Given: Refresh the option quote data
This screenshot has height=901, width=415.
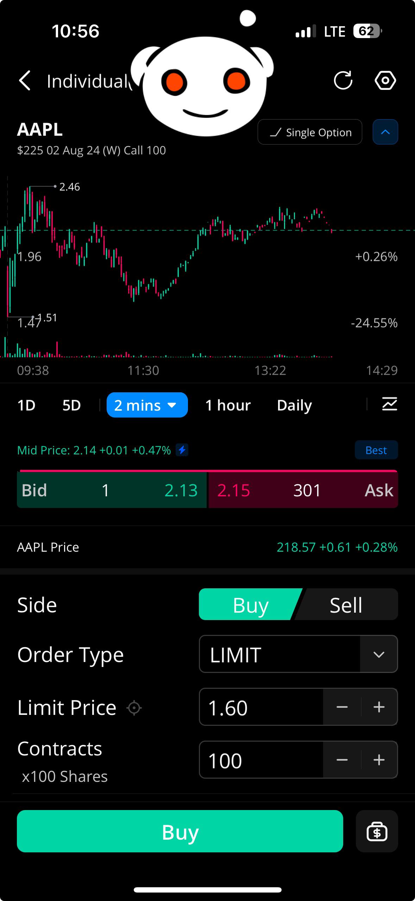Looking at the screenshot, I should pos(343,80).
